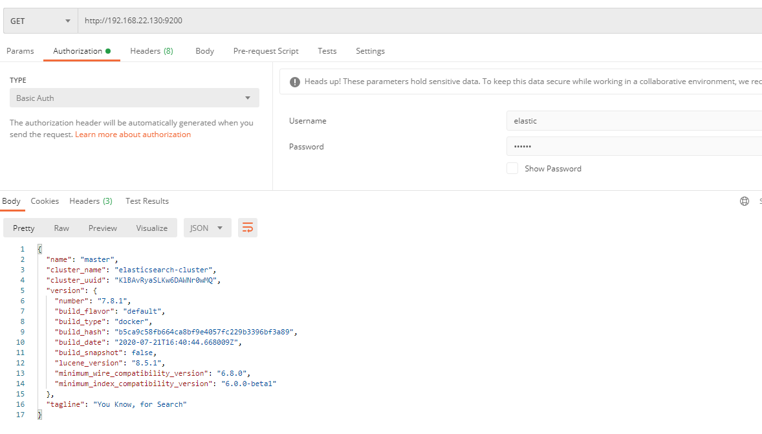Click the Username field with elastic
Viewport: 762px width, 434px height.
(x=634, y=120)
